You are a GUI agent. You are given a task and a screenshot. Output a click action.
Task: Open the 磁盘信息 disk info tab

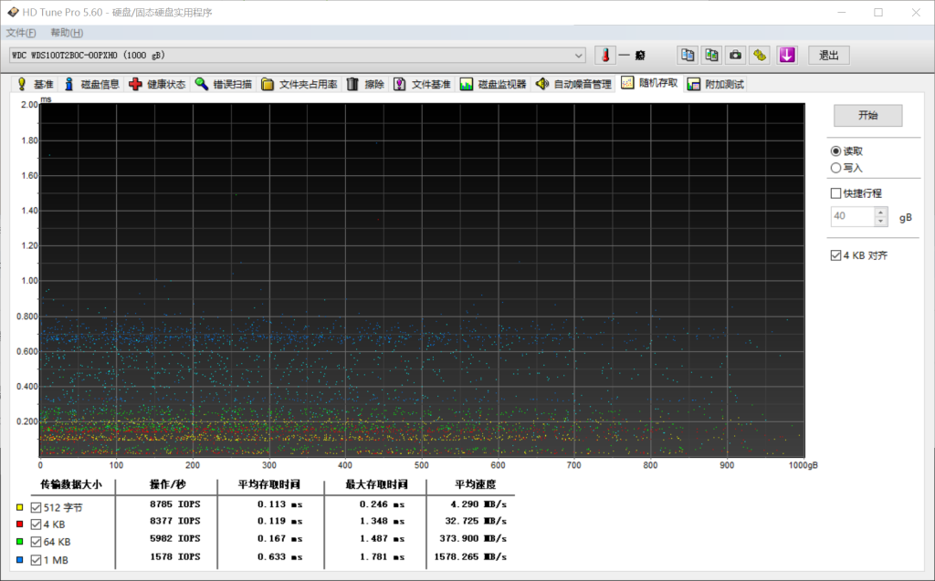(91, 84)
